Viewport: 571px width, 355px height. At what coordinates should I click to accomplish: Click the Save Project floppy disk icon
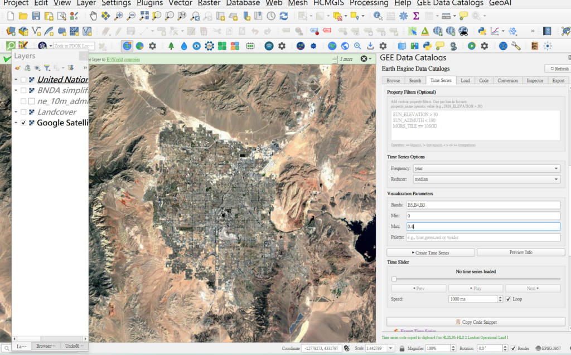(x=36, y=16)
